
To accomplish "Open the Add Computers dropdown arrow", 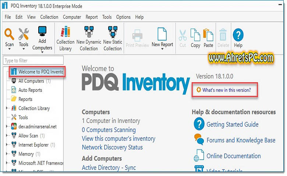I will [x=42, y=52].
